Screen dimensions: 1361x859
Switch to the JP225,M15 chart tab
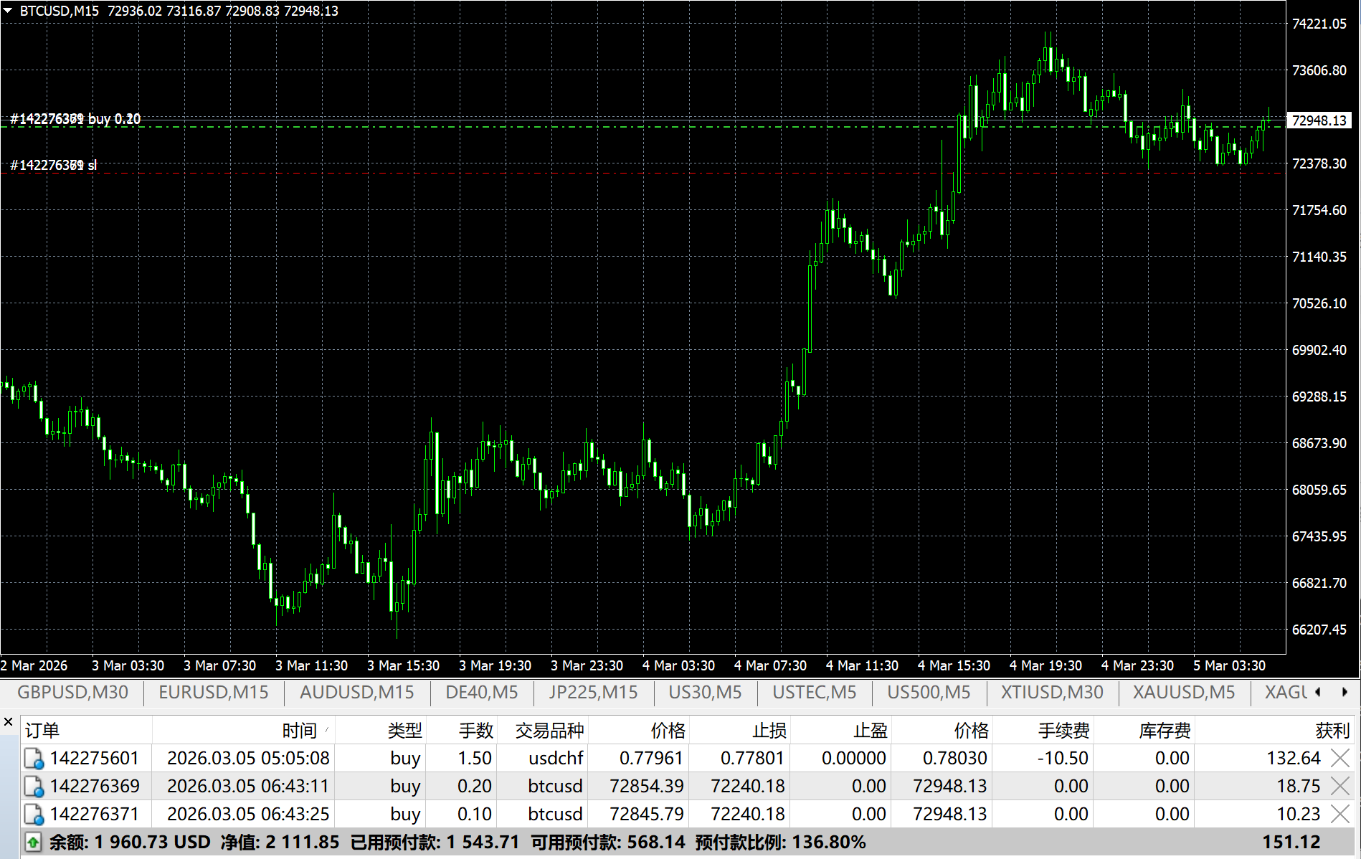coord(593,692)
